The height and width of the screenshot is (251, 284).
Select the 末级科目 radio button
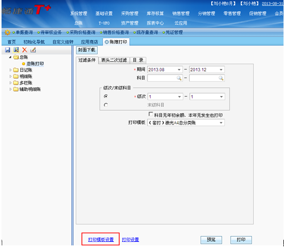click(x=106, y=105)
